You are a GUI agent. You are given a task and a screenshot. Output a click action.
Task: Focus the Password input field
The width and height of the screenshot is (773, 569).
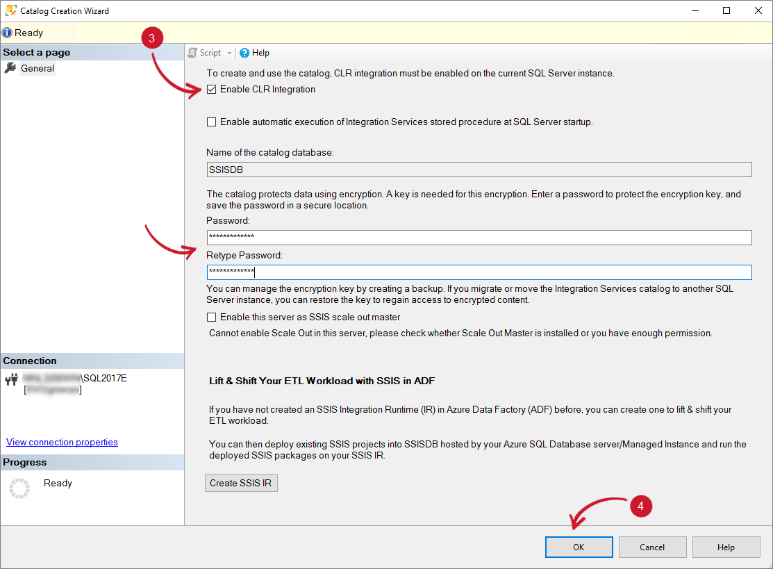pos(479,238)
